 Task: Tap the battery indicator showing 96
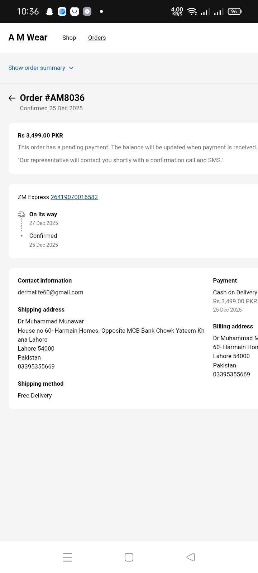coord(234,11)
